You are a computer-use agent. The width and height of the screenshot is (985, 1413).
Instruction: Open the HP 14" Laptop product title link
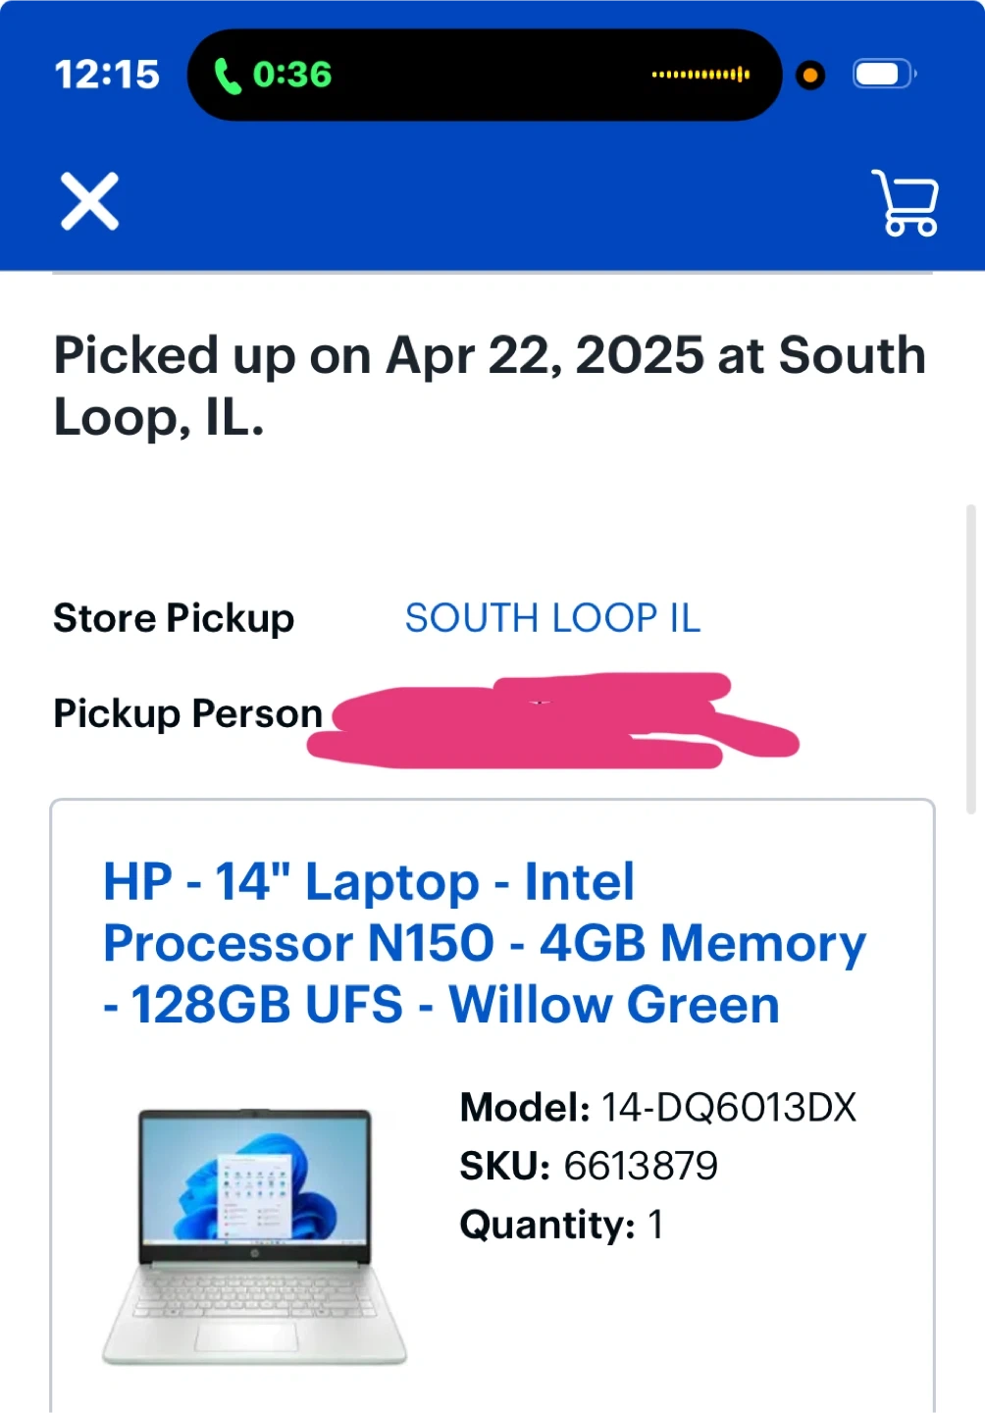coord(485,942)
